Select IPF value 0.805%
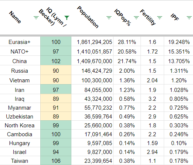Image resolution: width=193 pixels, height=165 pixels. 179,99
